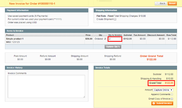Click the Flat Rate - Fixed shipping text
182x108 pixels.
click(x=105, y=16)
